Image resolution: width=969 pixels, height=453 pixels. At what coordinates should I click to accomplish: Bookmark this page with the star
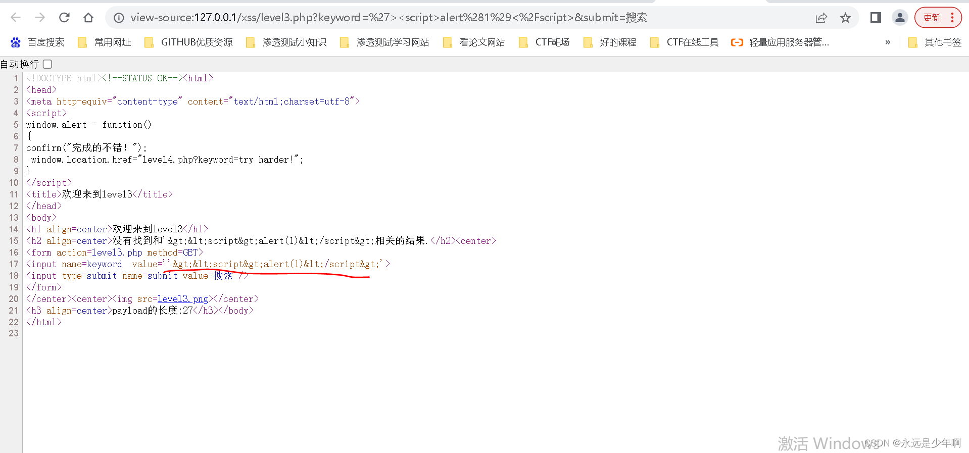click(x=845, y=18)
